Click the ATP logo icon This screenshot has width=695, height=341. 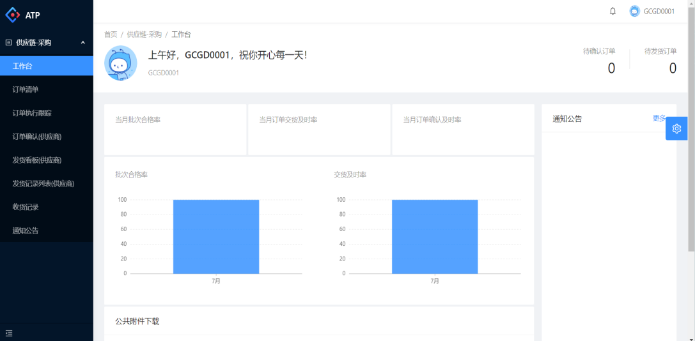coord(13,15)
